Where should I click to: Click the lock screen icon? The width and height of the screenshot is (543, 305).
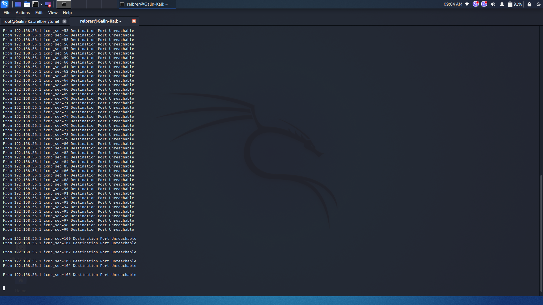pos(529,4)
